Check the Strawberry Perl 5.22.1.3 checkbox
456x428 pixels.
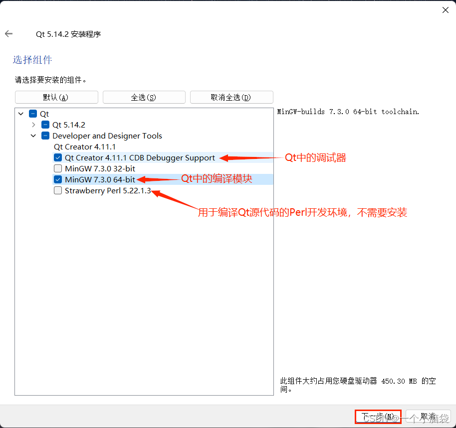pyautogui.click(x=58, y=190)
